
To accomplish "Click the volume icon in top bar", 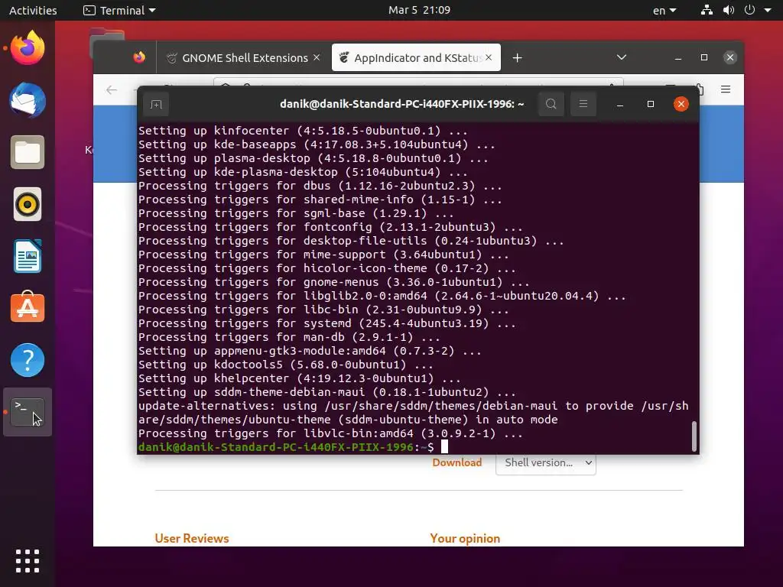I will [x=728, y=10].
